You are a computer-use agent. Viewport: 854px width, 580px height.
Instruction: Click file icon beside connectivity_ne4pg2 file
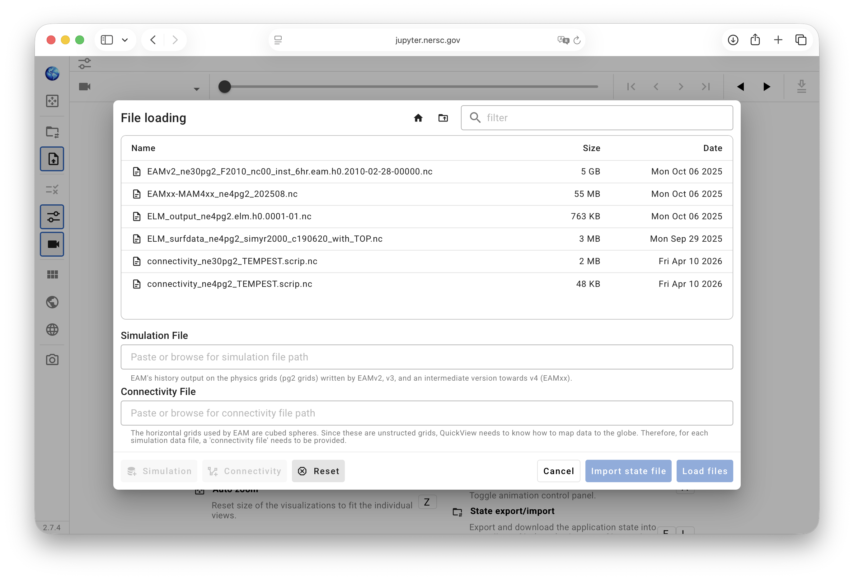(137, 284)
